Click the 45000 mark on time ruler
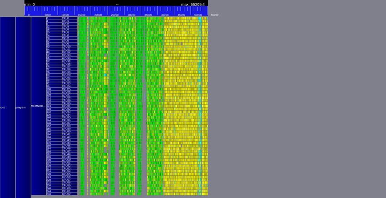The width and height of the screenshot is (386, 198). 182,15
